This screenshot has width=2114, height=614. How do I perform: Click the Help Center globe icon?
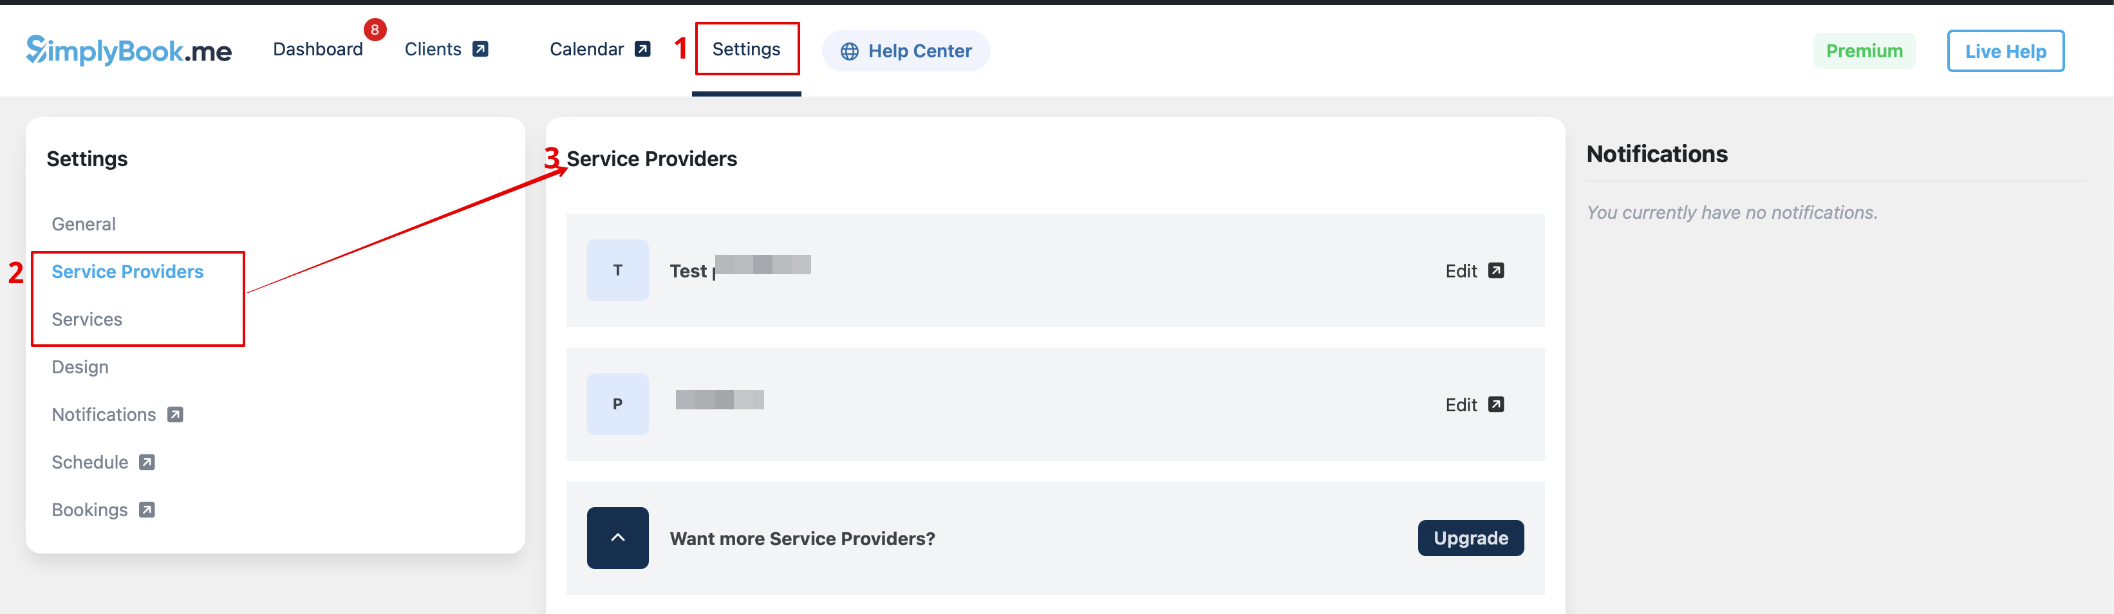[x=849, y=51]
